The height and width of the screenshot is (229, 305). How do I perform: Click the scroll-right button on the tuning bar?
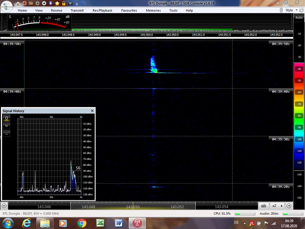pos(289,206)
